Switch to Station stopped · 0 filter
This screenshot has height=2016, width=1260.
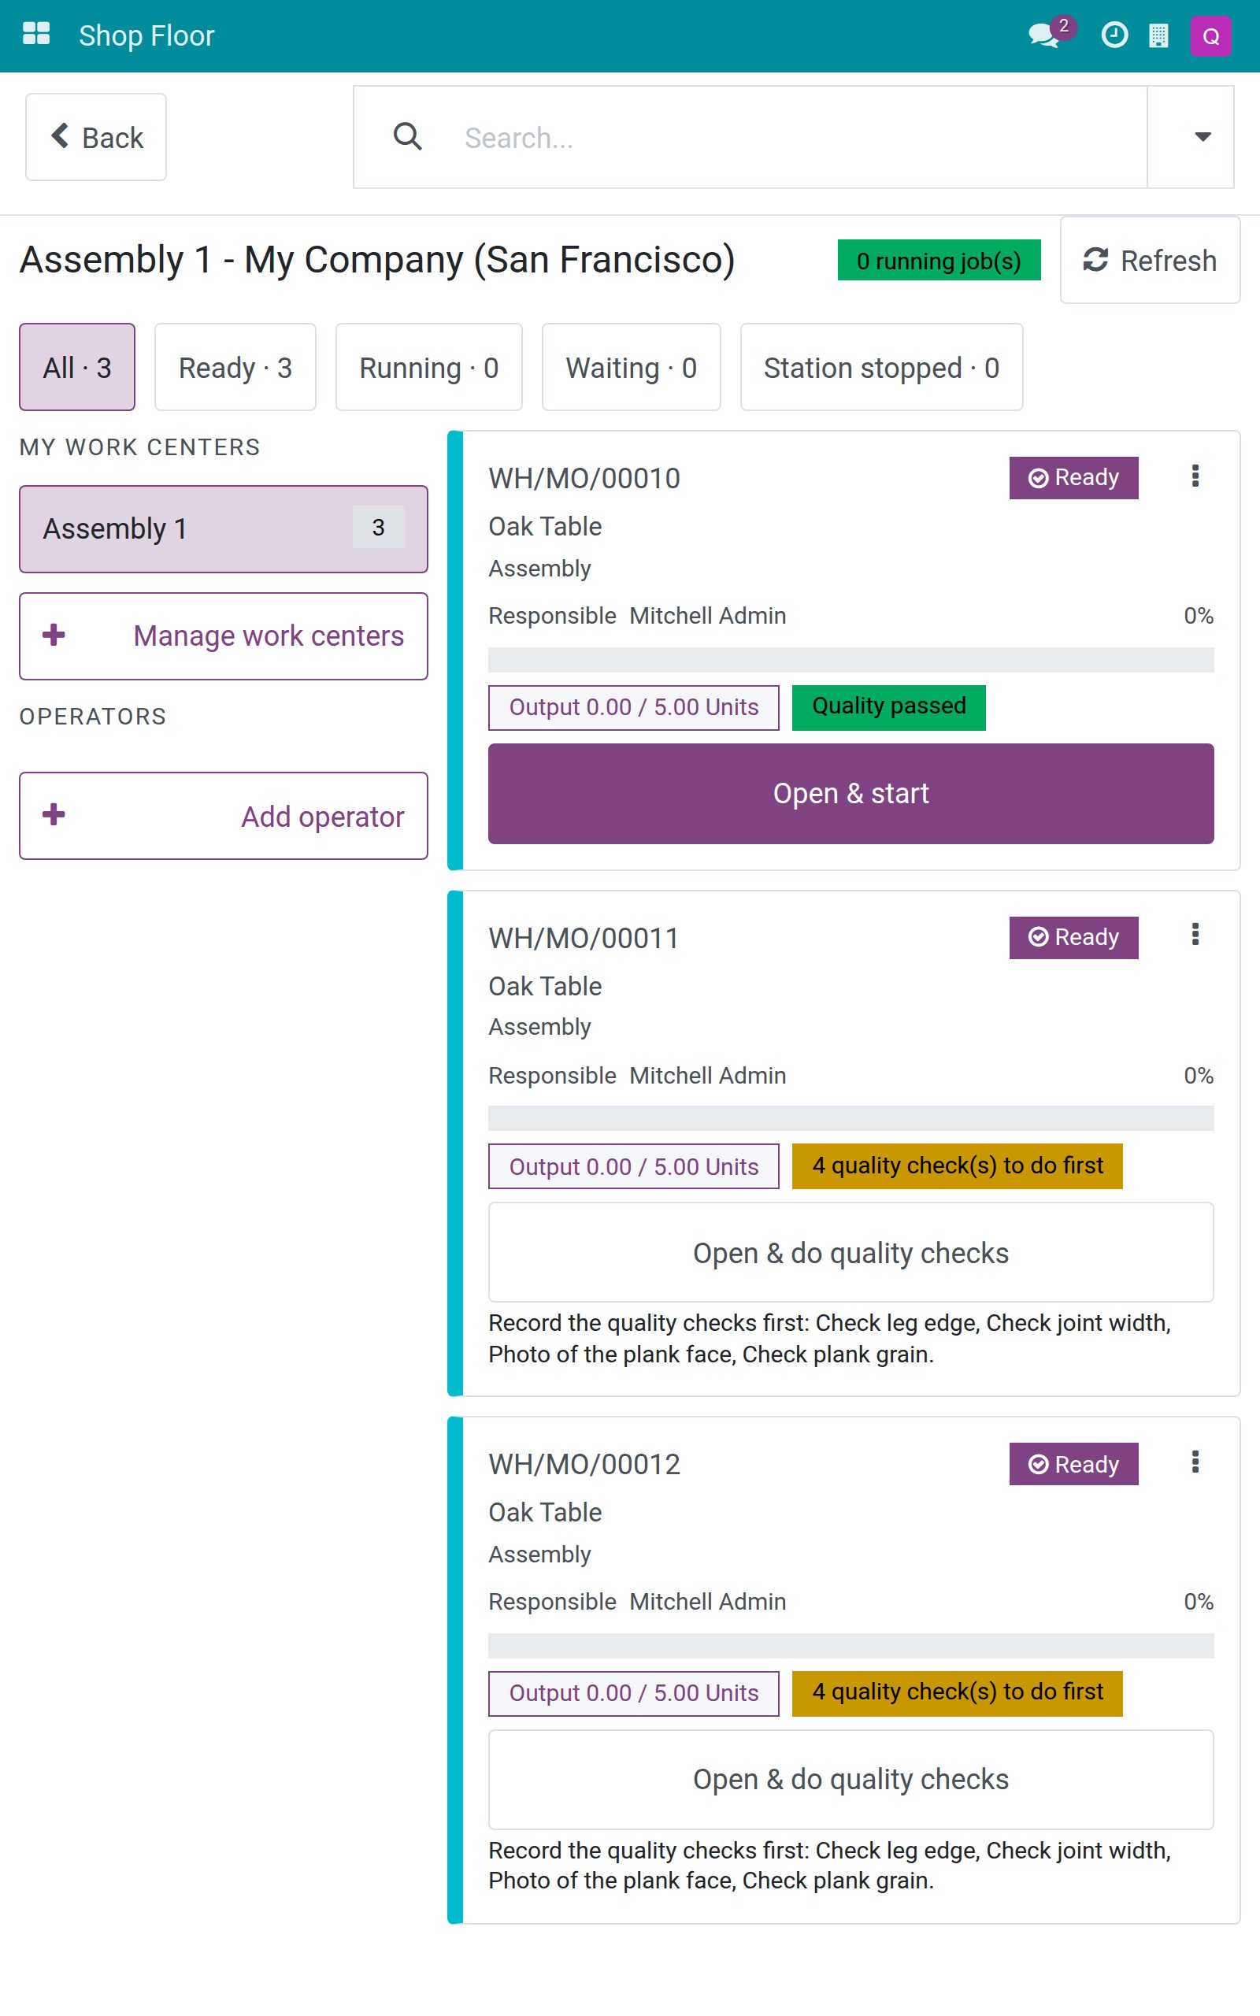881,368
